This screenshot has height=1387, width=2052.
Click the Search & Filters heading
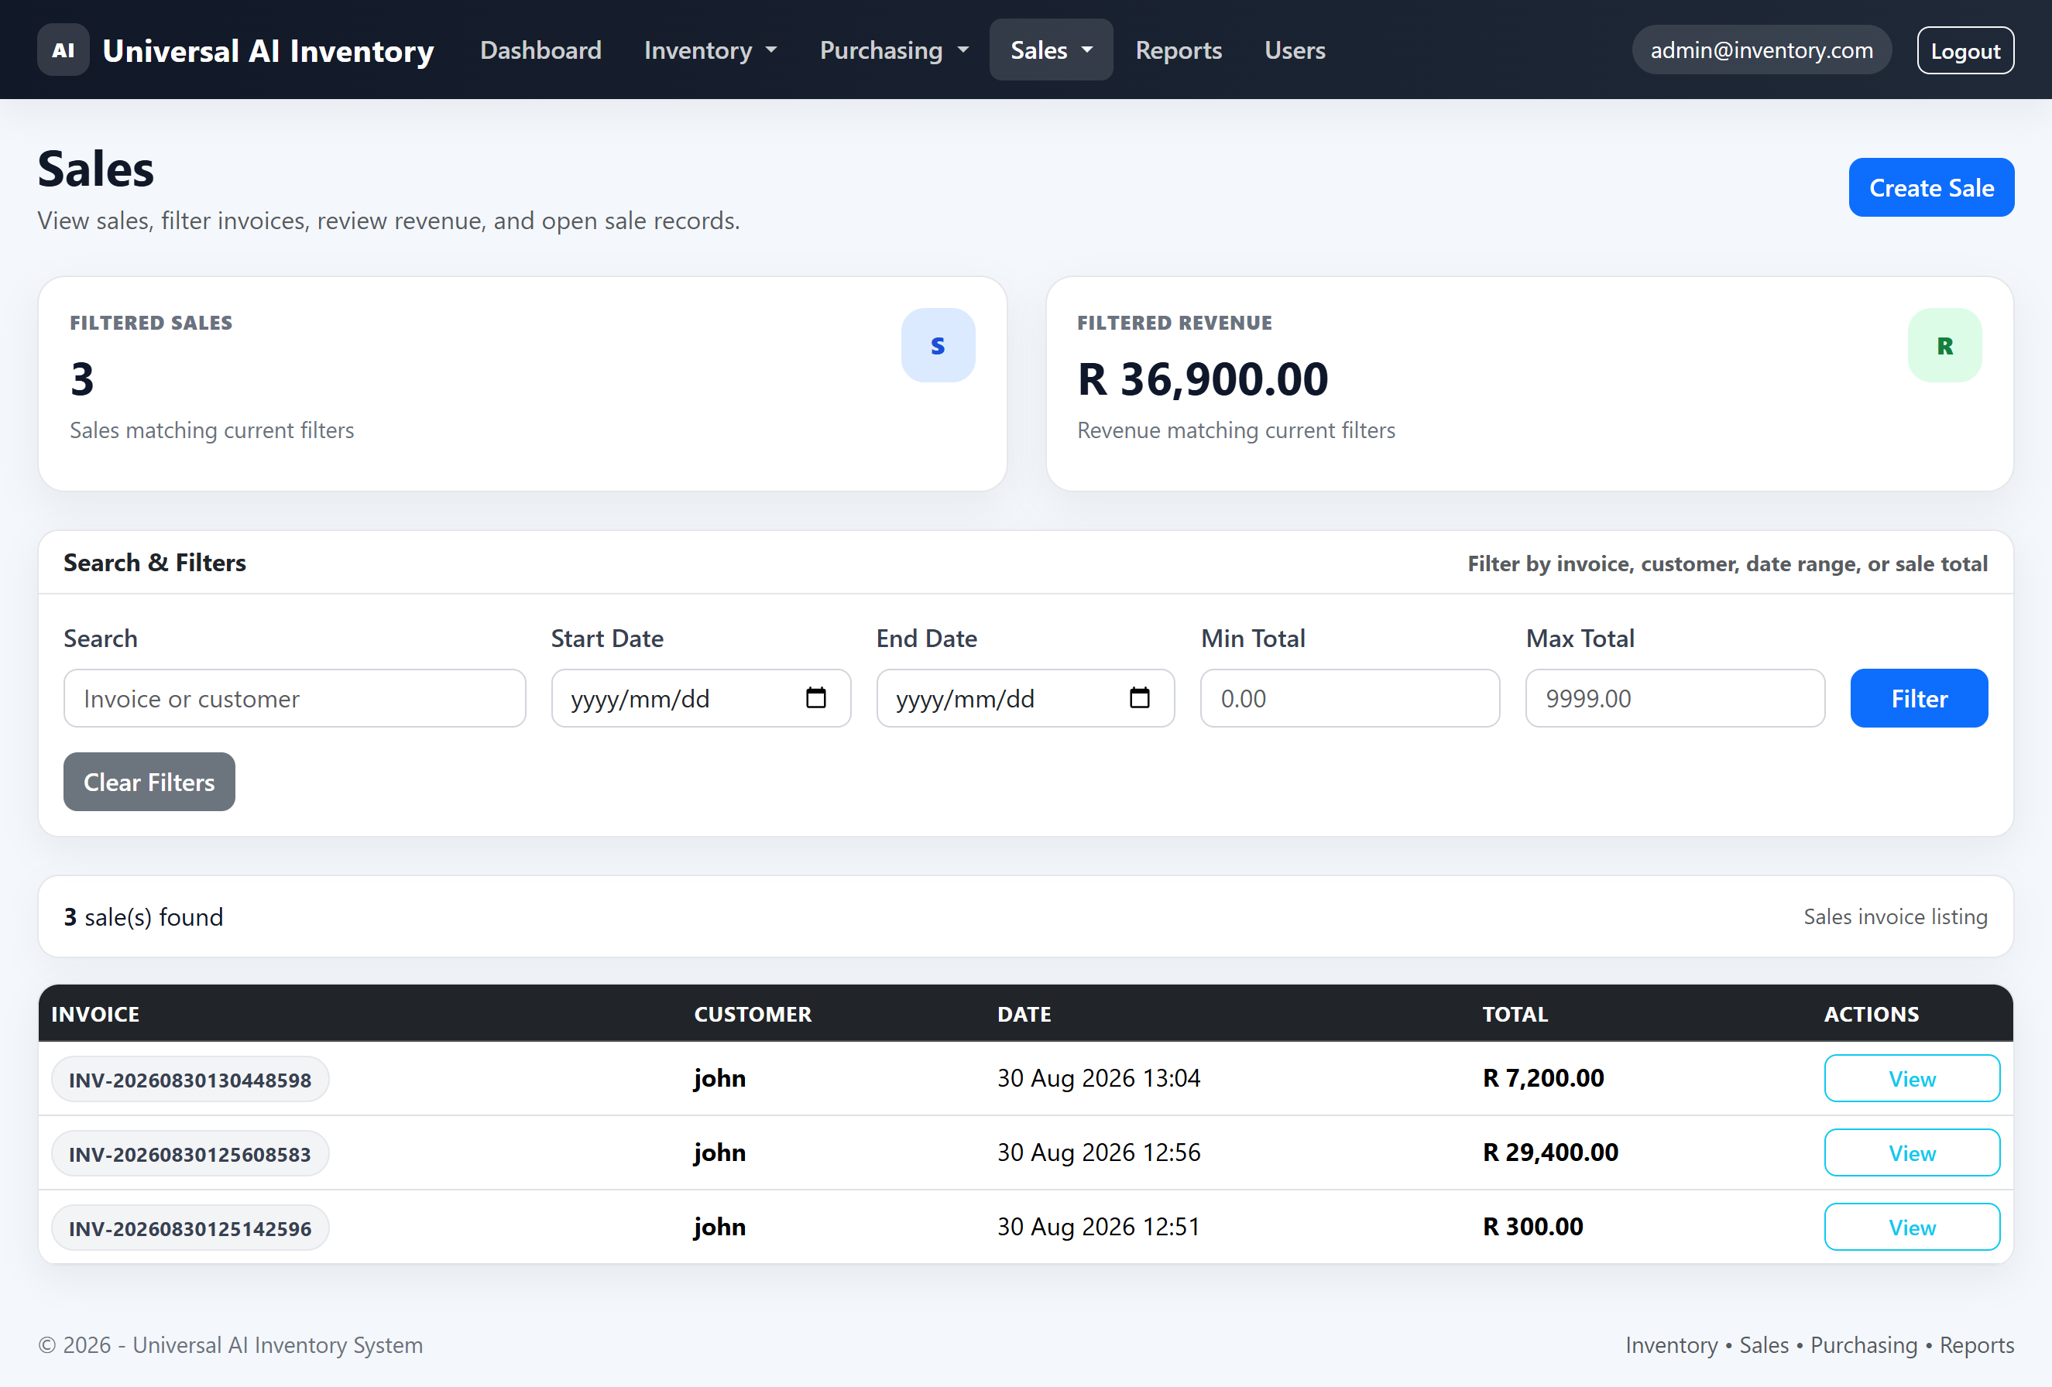pos(155,562)
